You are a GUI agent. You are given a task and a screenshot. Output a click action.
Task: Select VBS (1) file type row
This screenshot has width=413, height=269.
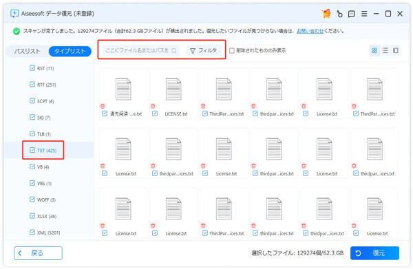49,183
